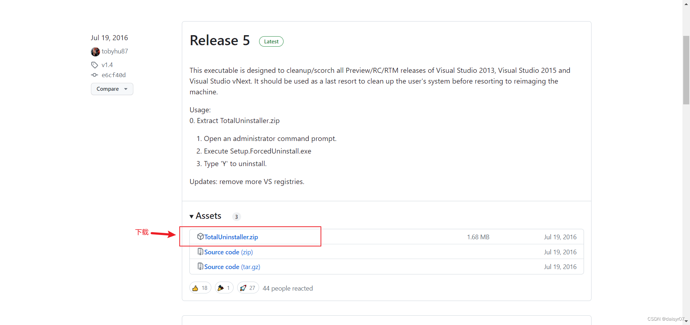This screenshot has width=690, height=325.
Task: Download Source code (zip)
Action: [x=229, y=252]
